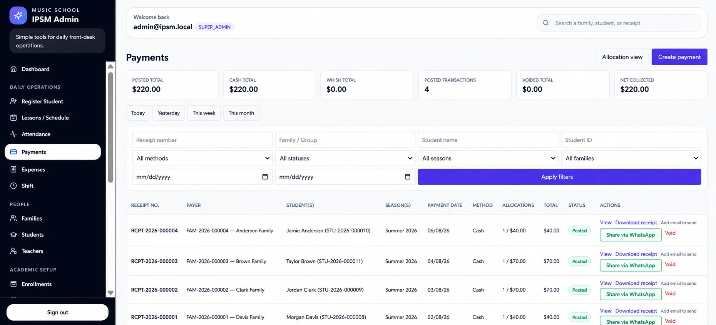Click the Families people icon
The width and height of the screenshot is (716, 325).
pos(13,218)
